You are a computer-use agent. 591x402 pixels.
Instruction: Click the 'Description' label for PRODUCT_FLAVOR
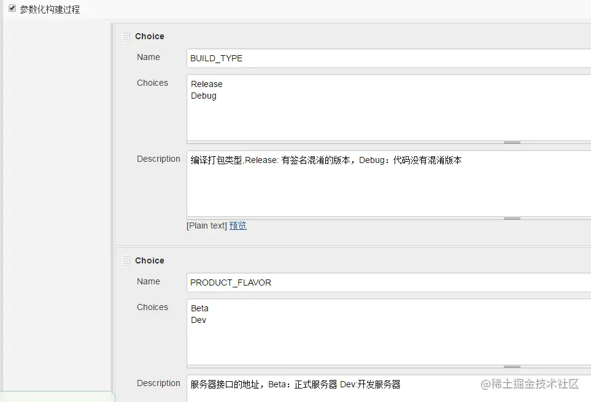(158, 383)
